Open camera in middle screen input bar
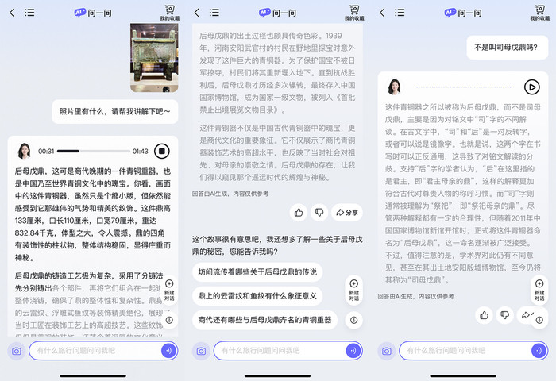This screenshot has width=556, height=381. [x=201, y=351]
